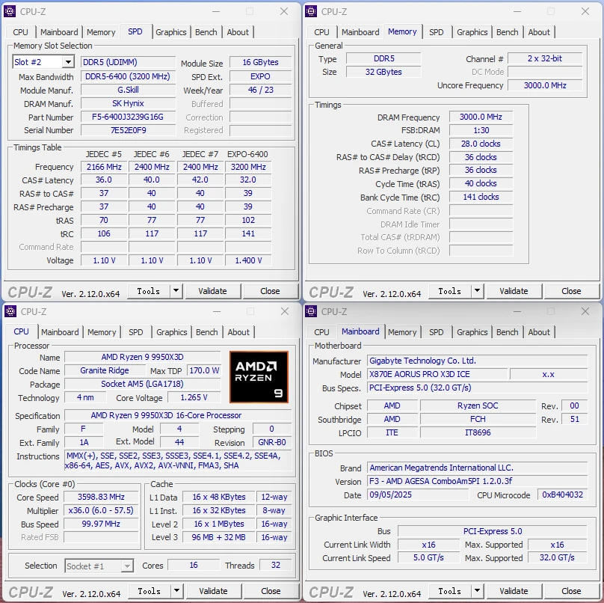This screenshot has height=603, width=604.
Task: Switch to Bench tab in SPD window
Action: tap(206, 32)
